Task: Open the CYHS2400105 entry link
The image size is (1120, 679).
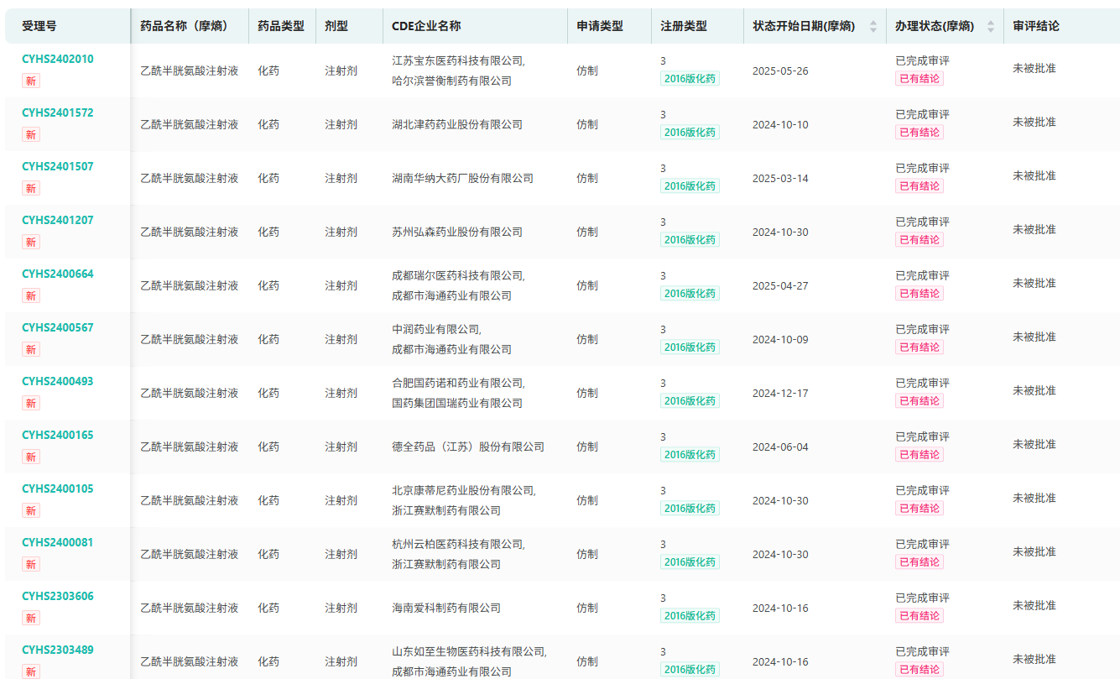Action: pos(58,488)
